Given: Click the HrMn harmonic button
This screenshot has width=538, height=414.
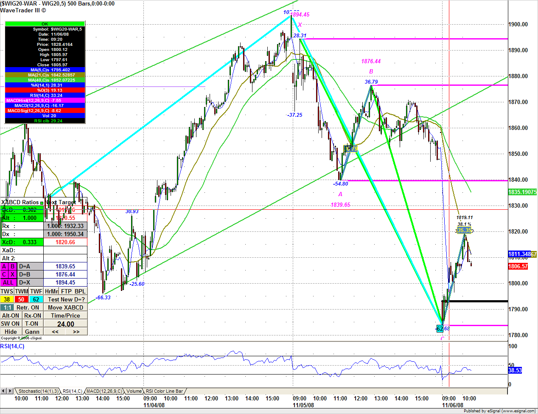Looking at the screenshot, I should (x=51, y=291).
